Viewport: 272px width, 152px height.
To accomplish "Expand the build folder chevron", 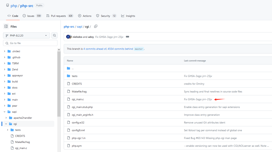I will (5, 82).
